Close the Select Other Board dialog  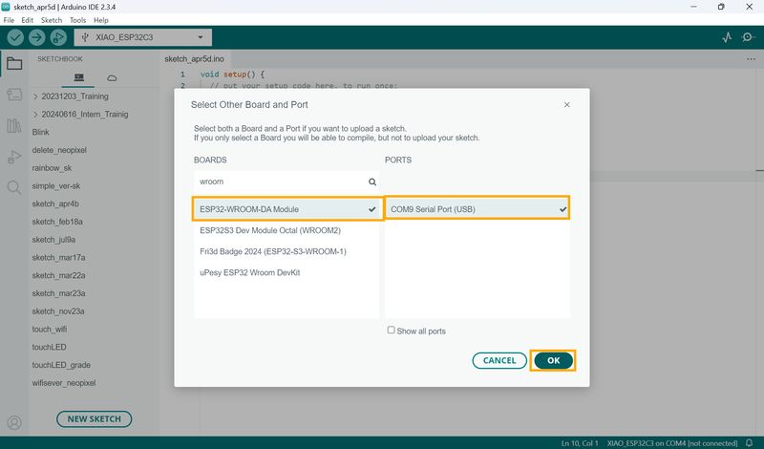point(566,105)
